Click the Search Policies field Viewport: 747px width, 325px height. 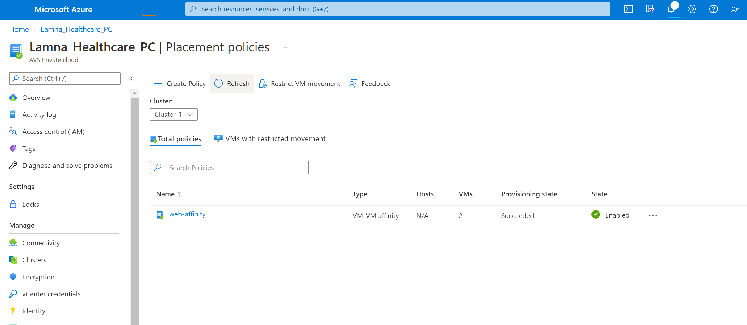click(x=229, y=168)
